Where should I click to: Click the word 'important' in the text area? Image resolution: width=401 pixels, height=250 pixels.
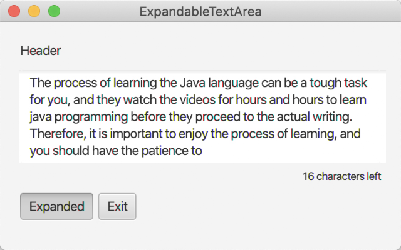click(x=136, y=134)
